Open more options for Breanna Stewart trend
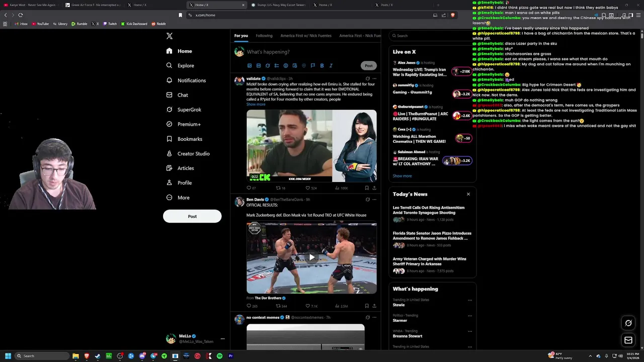The height and width of the screenshot is (362, 644). point(470,331)
